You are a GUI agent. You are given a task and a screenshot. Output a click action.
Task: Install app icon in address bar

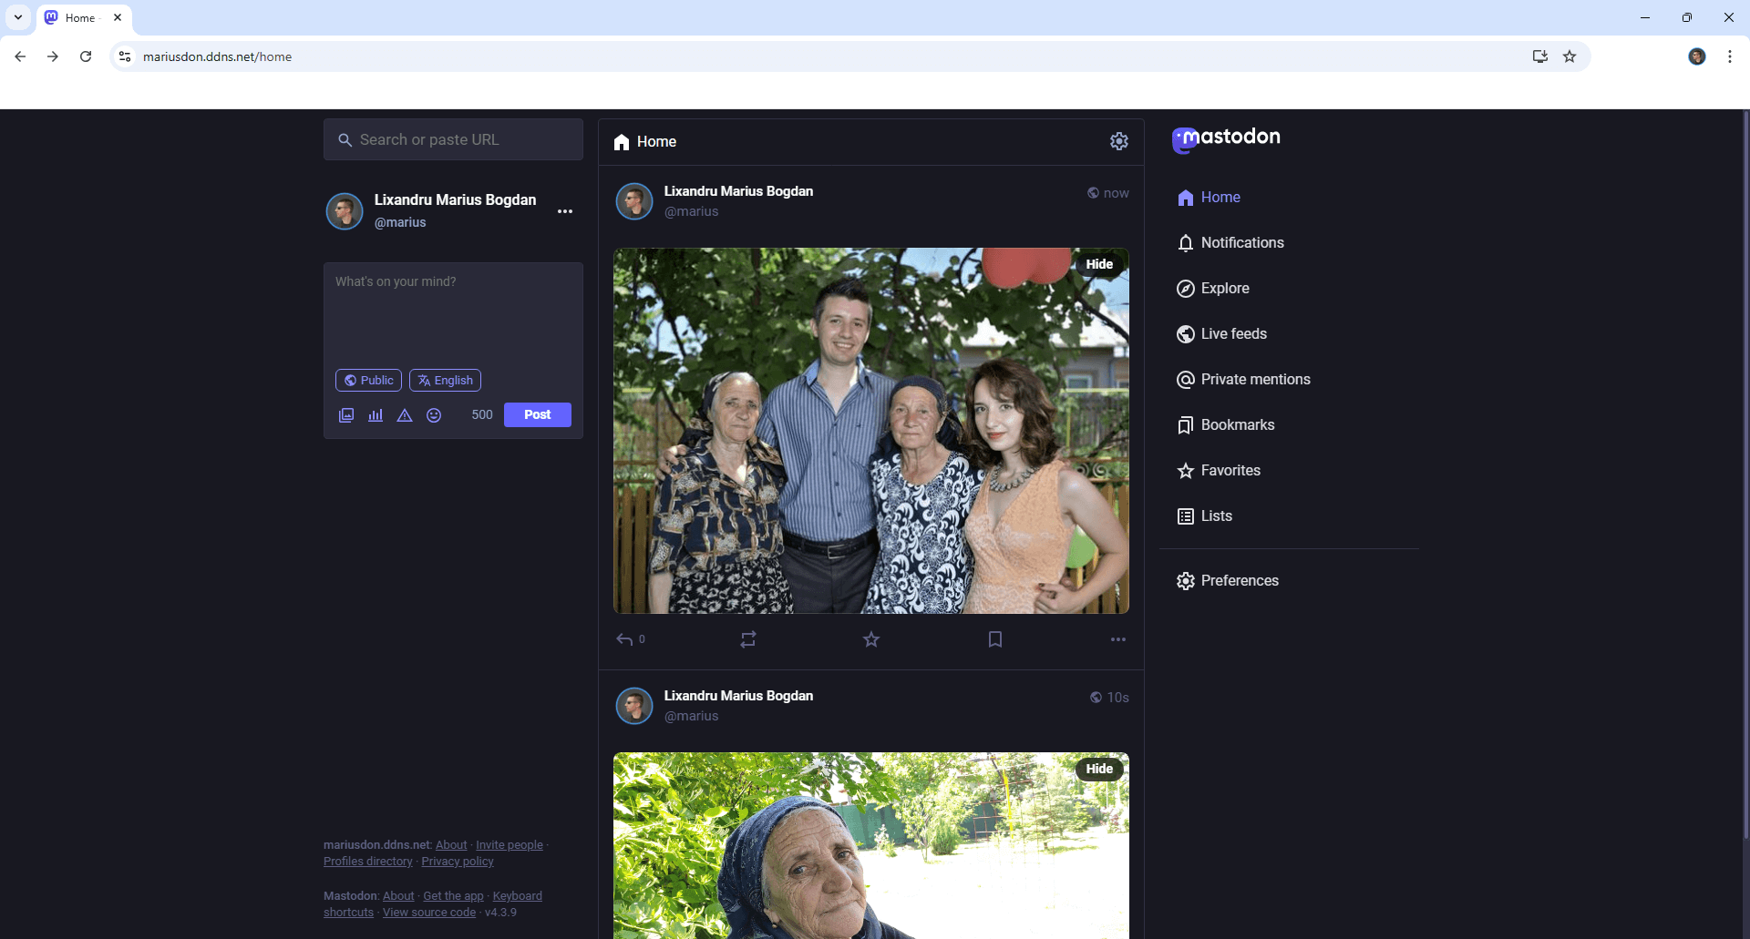click(x=1540, y=56)
